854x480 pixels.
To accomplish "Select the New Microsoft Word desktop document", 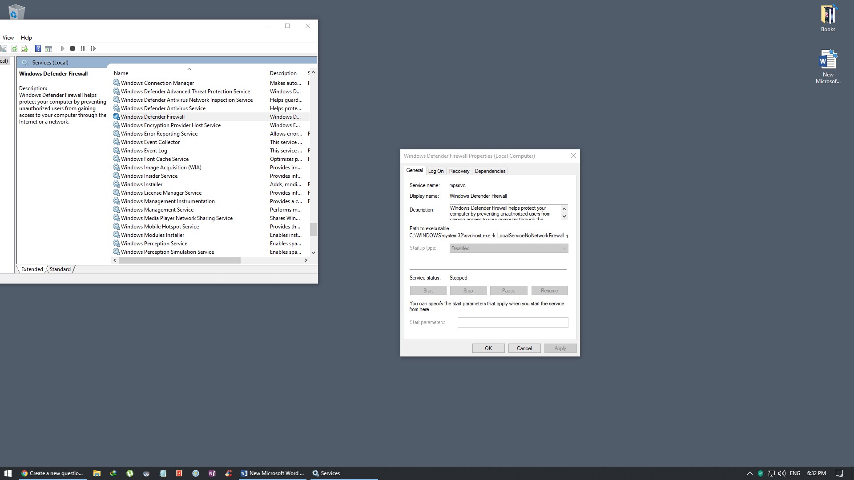I will point(828,67).
